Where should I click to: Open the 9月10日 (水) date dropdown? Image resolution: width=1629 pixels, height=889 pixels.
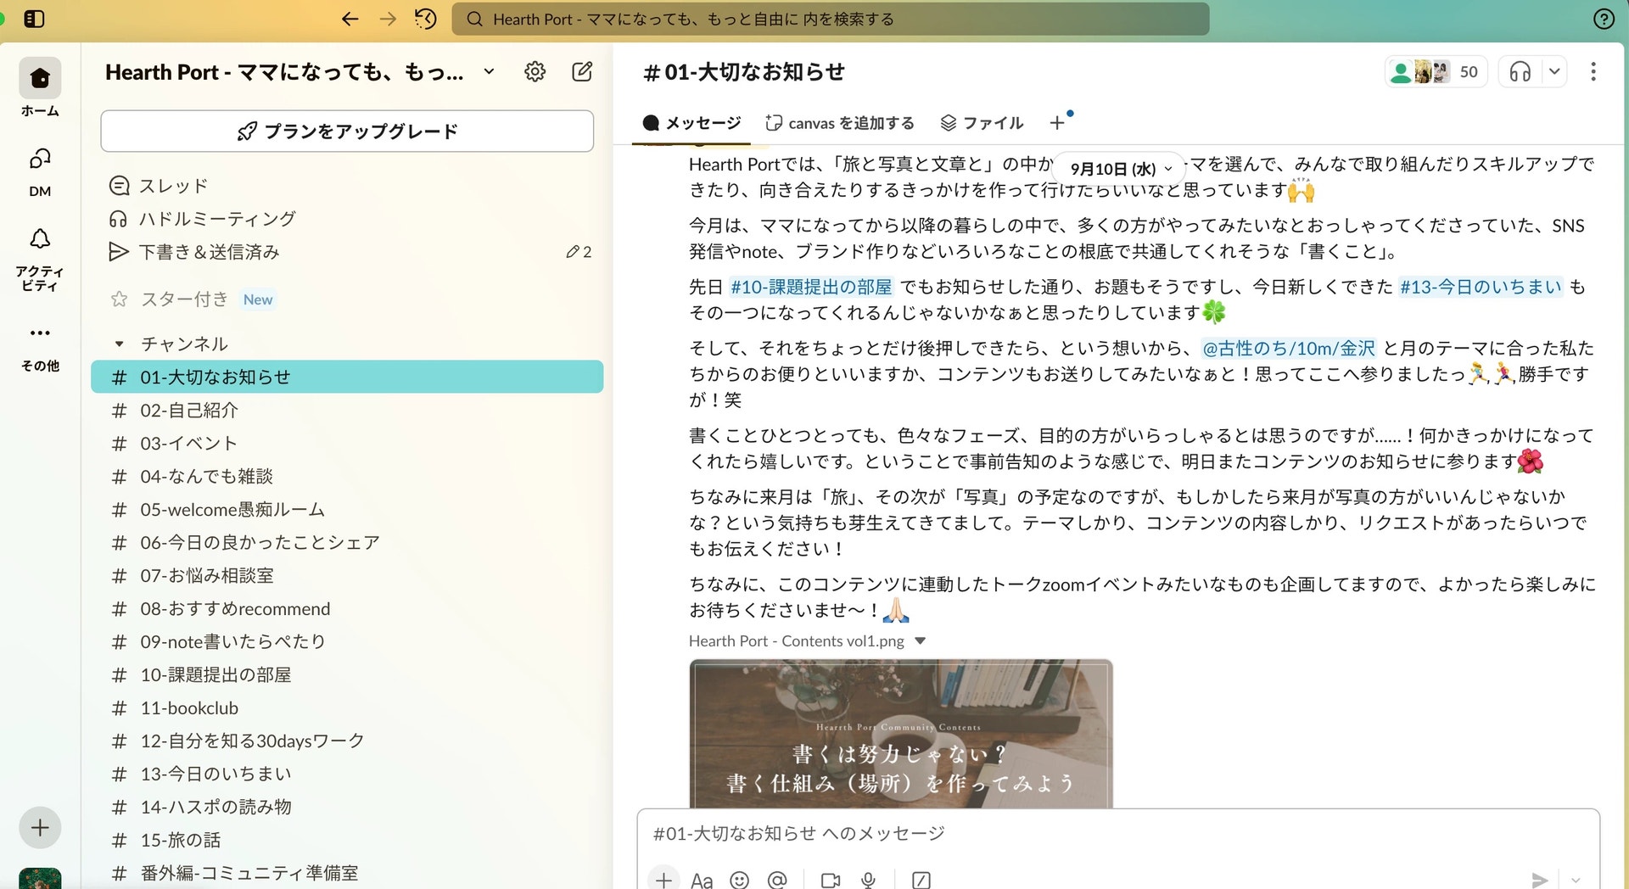click(1119, 169)
